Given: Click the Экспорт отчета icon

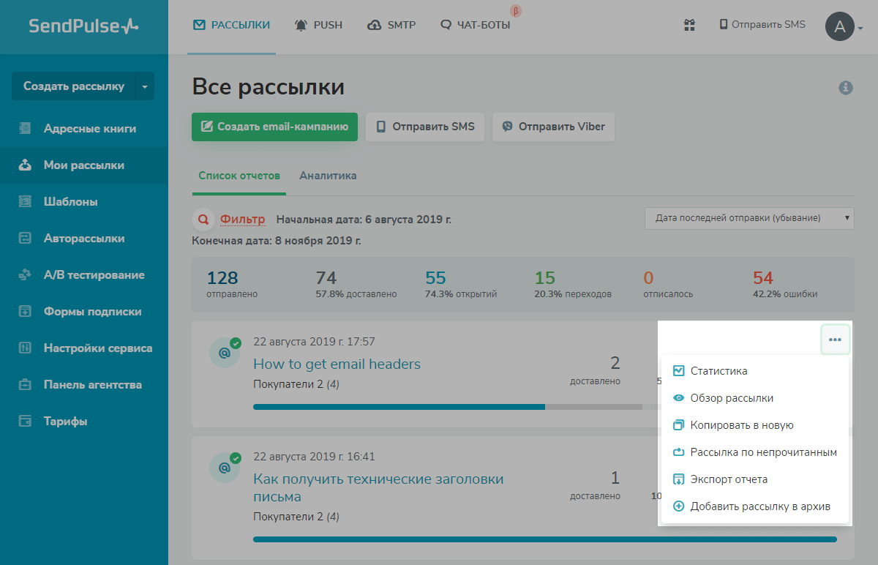Looking at the screenshot, I should 678,479.
